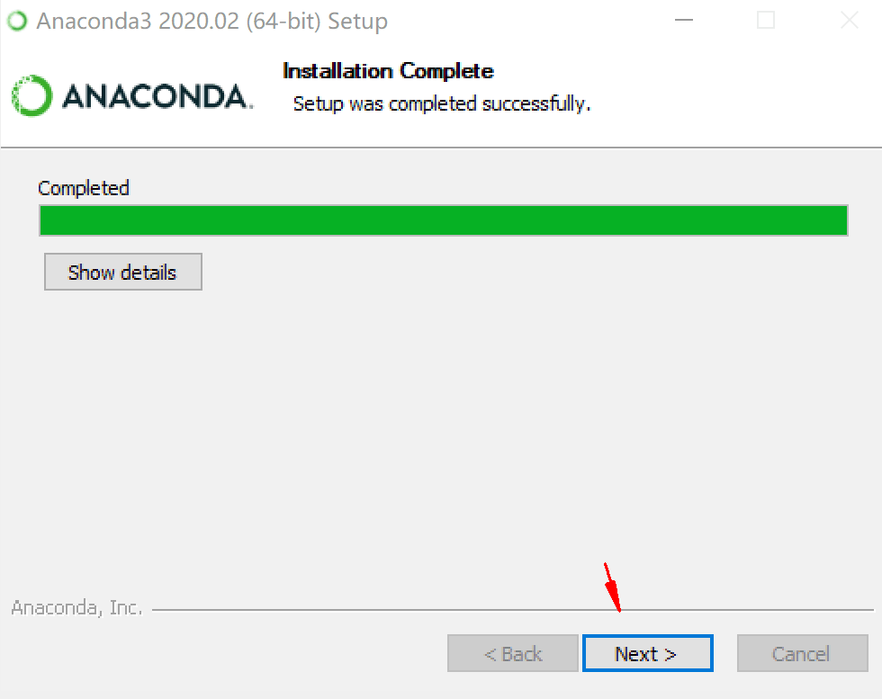882x699 pixels.
Task: Minimize the Anaconda3 Setup window
Action: point(683,21)
